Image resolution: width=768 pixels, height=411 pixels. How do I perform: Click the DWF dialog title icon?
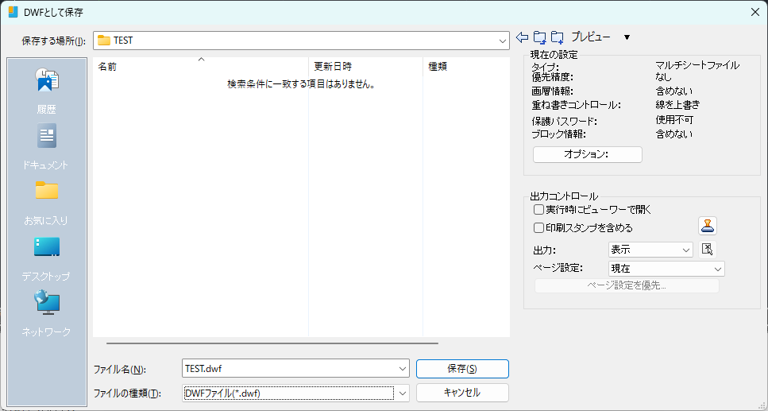[x=13, y=12]
